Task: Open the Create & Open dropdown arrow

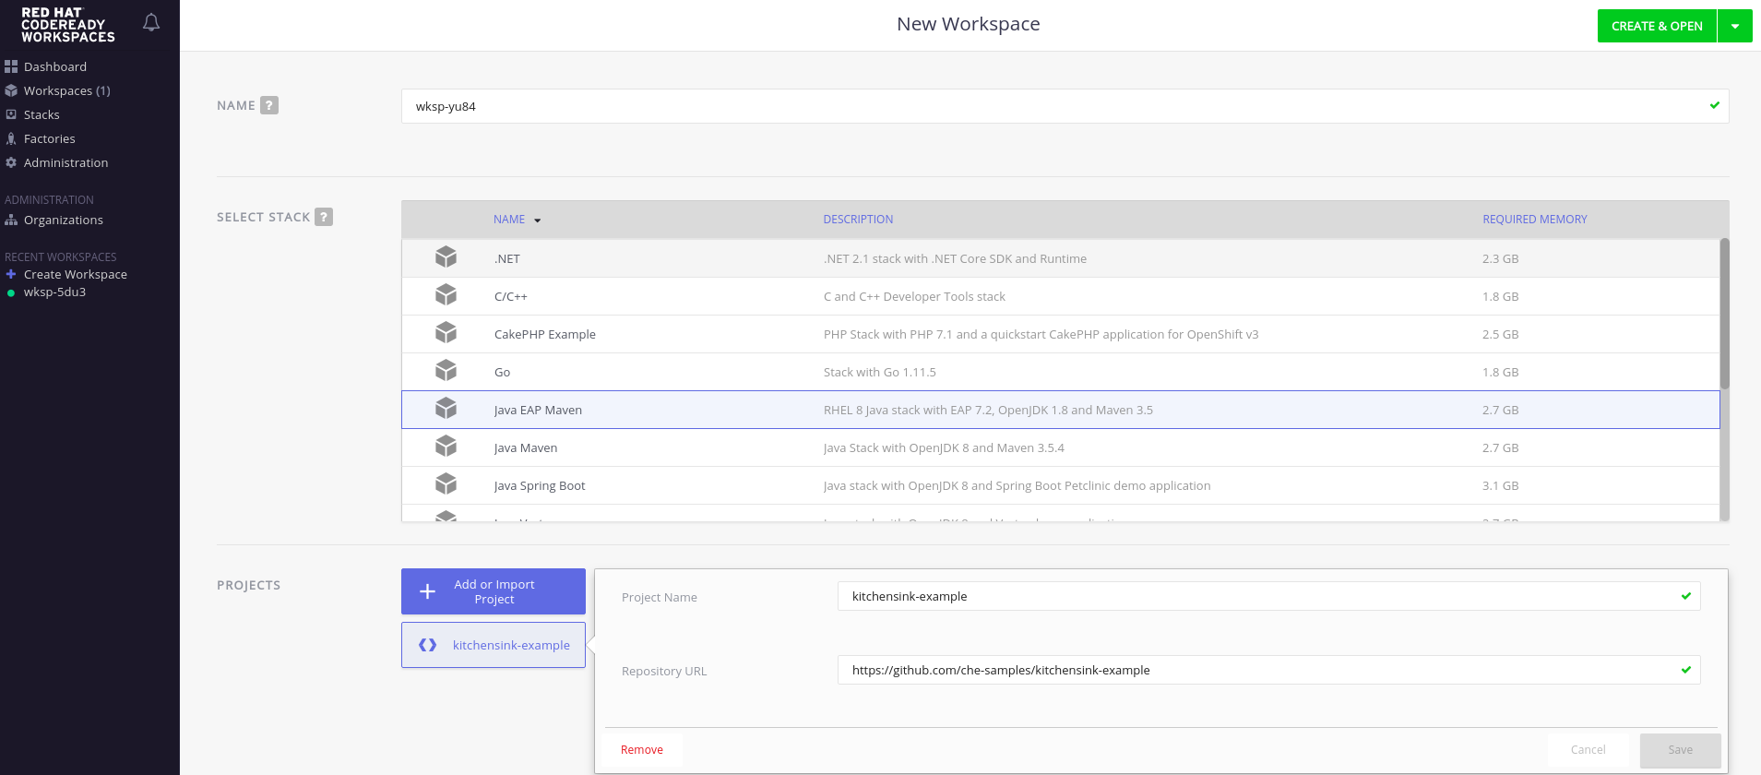Action: tap(1735, 26)
